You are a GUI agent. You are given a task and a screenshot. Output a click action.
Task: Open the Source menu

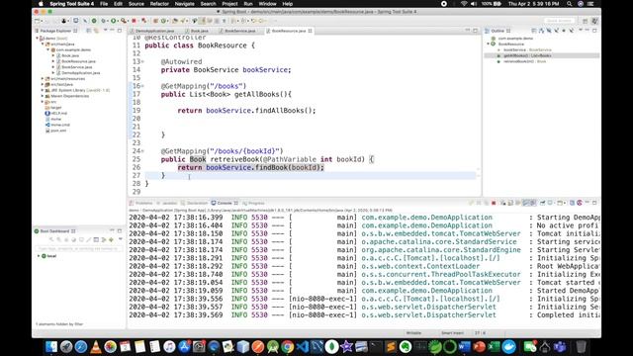pos(136,4)
